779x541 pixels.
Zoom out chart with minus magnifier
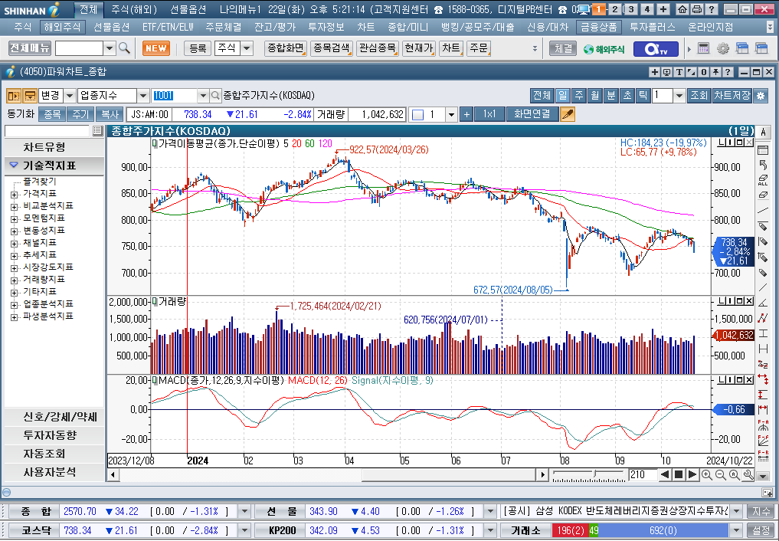[x=720, y=475]
